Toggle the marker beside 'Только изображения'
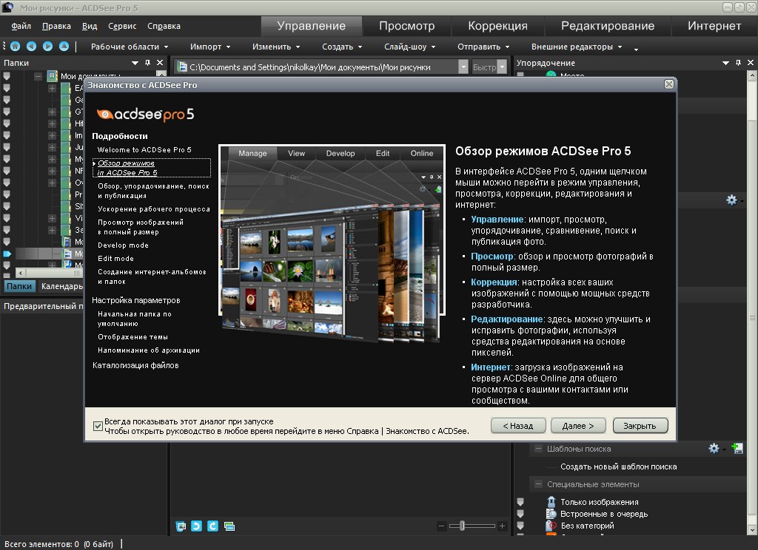The image size is (758, 550). 520,503
